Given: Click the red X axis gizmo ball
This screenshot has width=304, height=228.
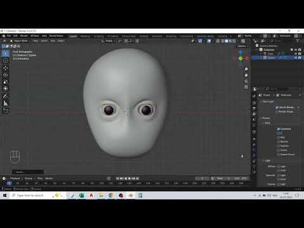Looking at the screenshot, I should click(x=247, y=58).
